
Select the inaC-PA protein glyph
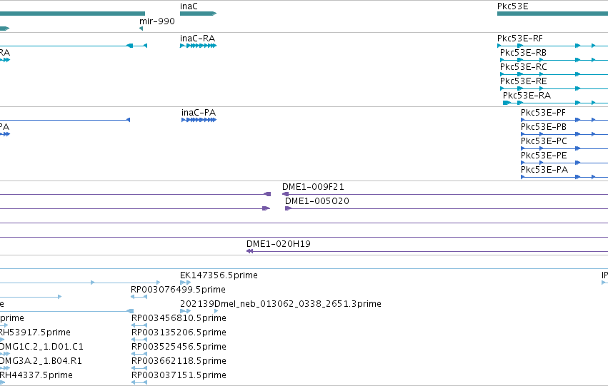(x=199, y=120)
